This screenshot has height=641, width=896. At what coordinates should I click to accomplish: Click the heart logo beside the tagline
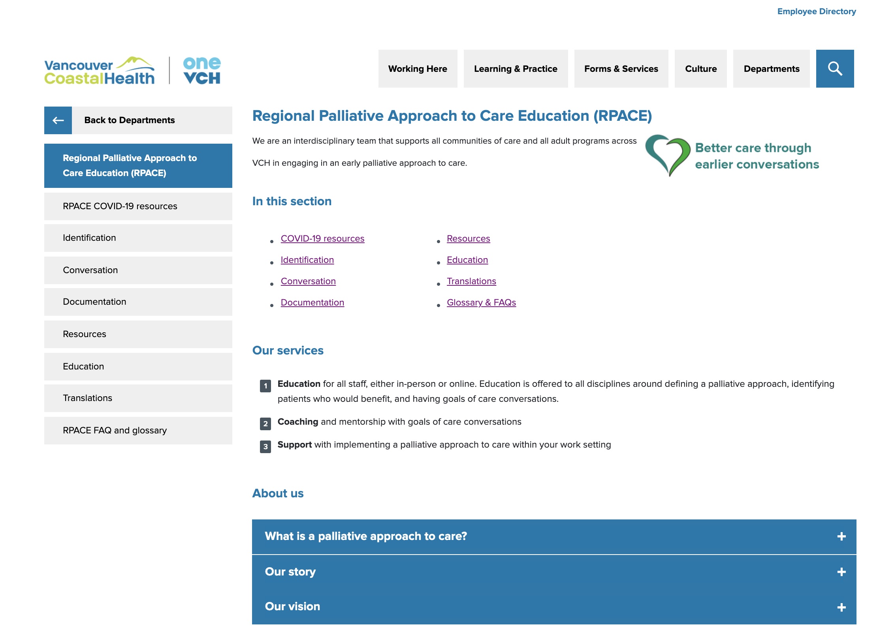point(668,156)
